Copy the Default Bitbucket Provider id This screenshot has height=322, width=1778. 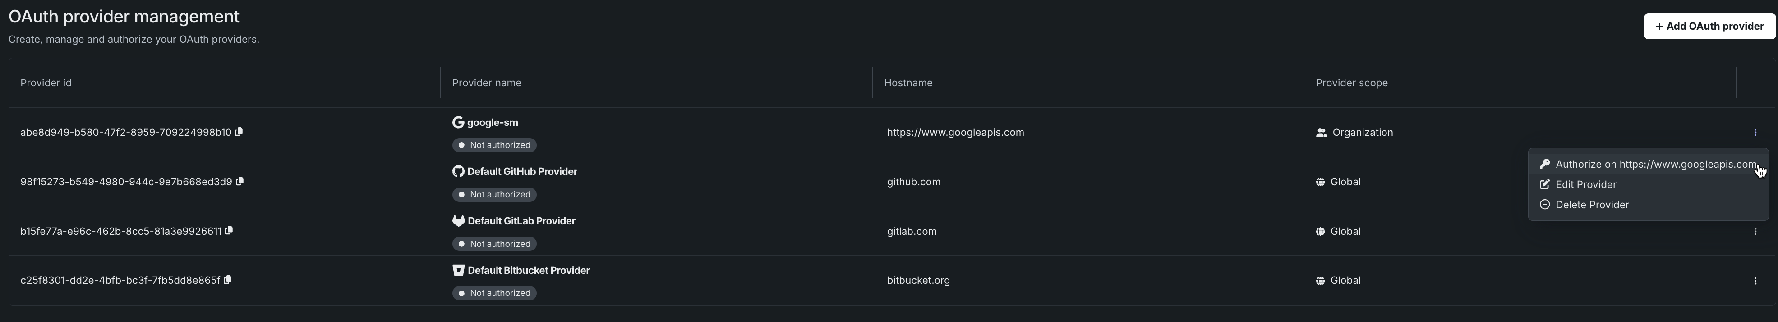click(x=228, y=280)
